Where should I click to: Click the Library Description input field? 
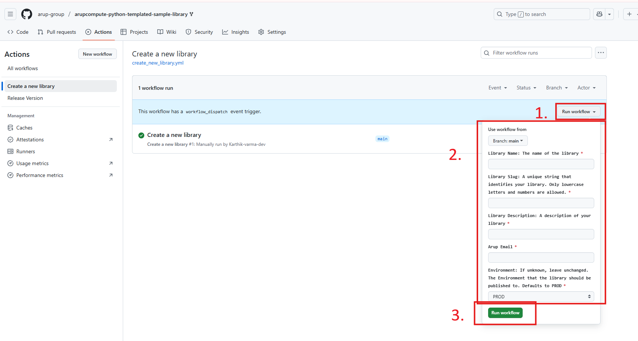(x=541, y=234)
